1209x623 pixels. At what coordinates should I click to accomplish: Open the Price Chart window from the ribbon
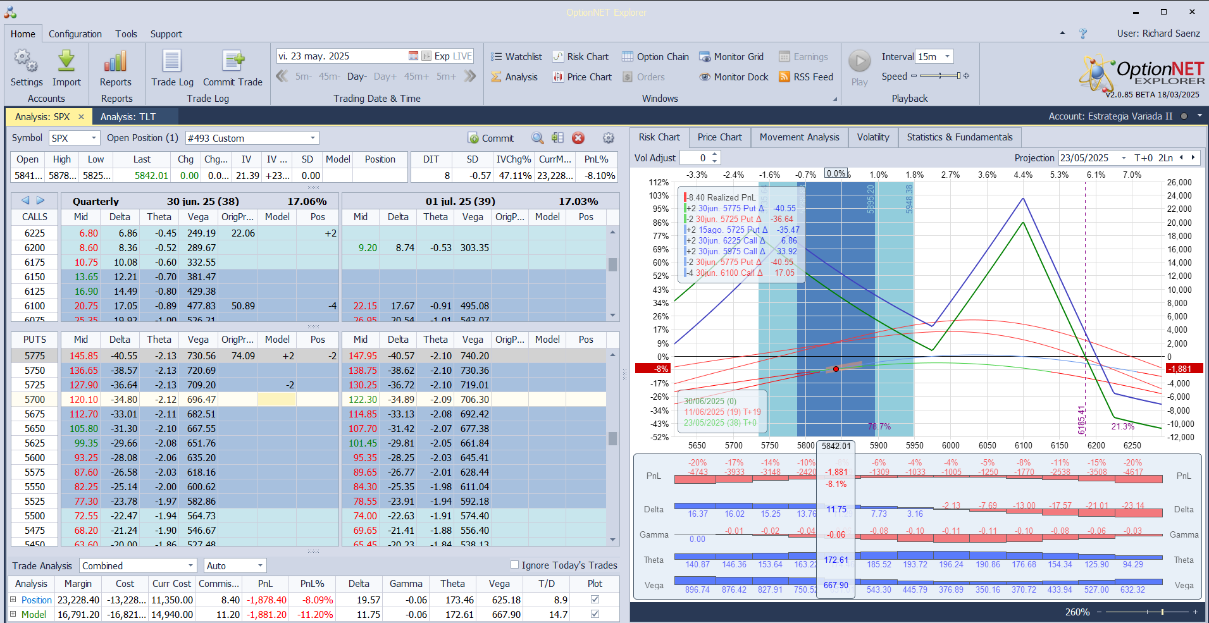coord(582,77)
